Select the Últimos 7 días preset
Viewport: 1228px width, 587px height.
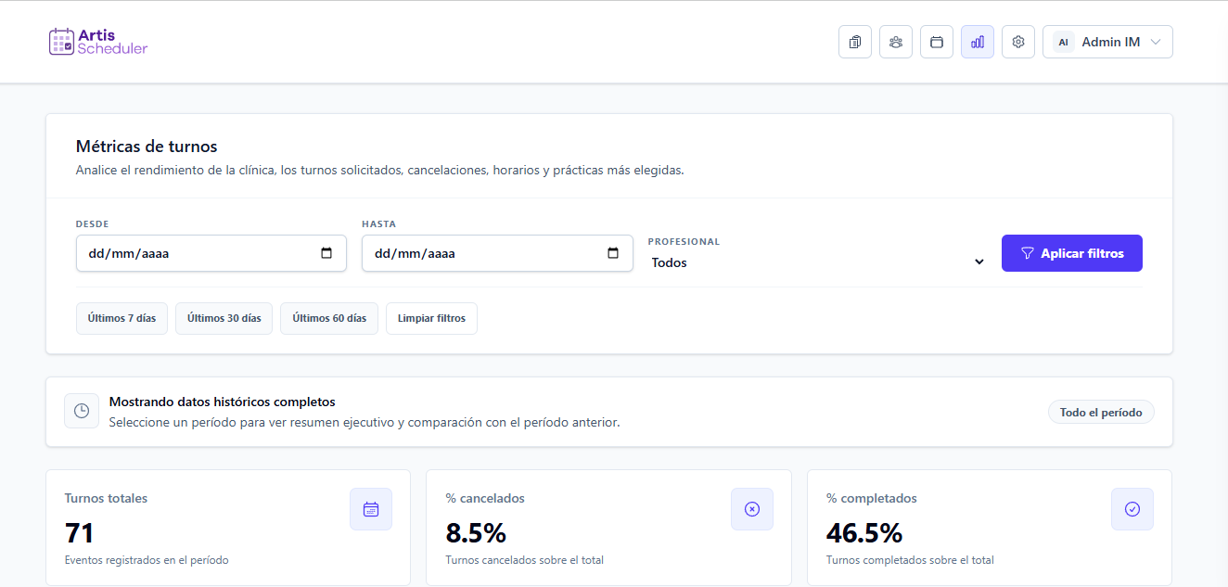coord(122,318)
